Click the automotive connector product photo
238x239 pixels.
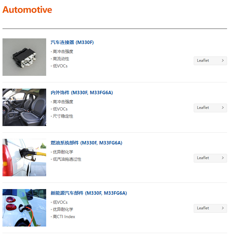click(x=24, y=57)
